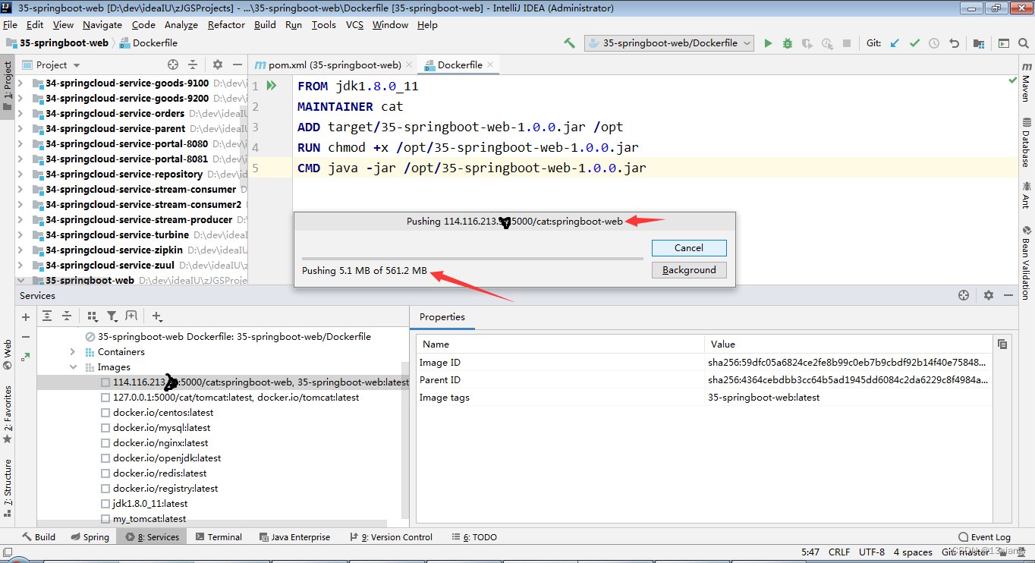Image resolution: width=1035 pixels, height=563 pixels.
Task: Click the Dockerfile breadcrumb in navigation bar
Action: click(149, 43)
